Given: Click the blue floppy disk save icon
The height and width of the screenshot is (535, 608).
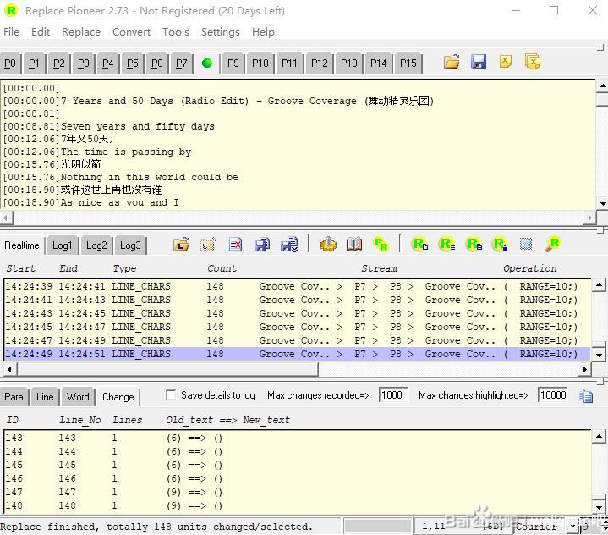Looking at the screenshot, I should click(479, 62).
